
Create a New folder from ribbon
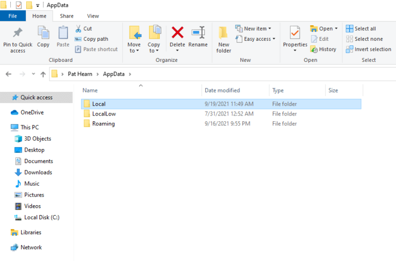[x=224, y=34]
